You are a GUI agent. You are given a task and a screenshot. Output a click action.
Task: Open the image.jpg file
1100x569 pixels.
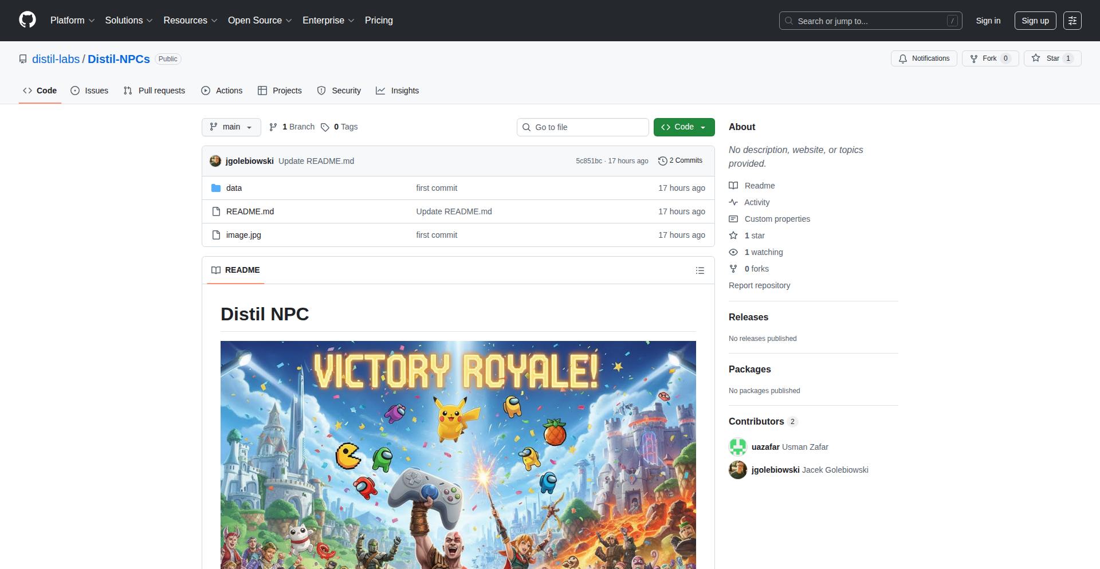coord(243,235)
